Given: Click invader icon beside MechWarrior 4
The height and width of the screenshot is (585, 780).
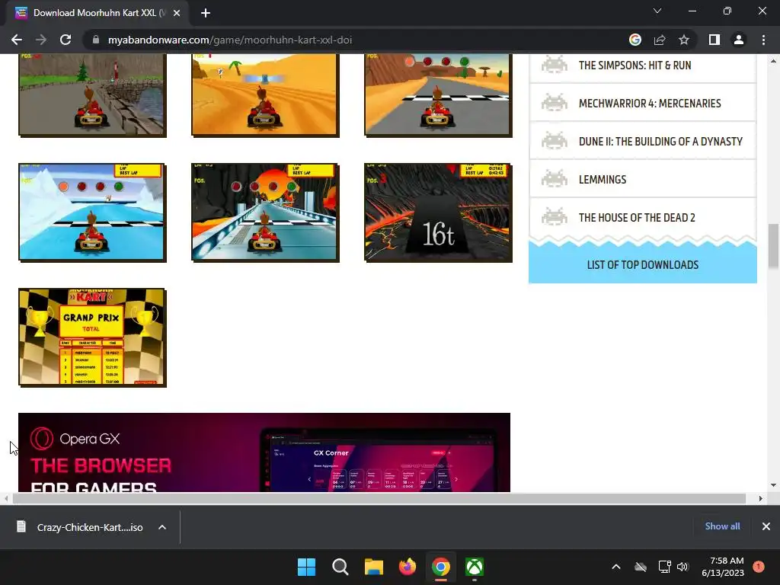Looking at the screenshot, I should tap(555, 103).
